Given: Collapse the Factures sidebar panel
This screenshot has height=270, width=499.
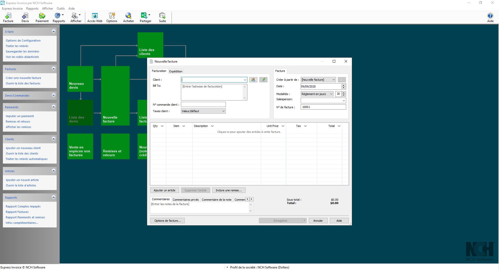Looking at the screenshot, I should pos(54,69).
